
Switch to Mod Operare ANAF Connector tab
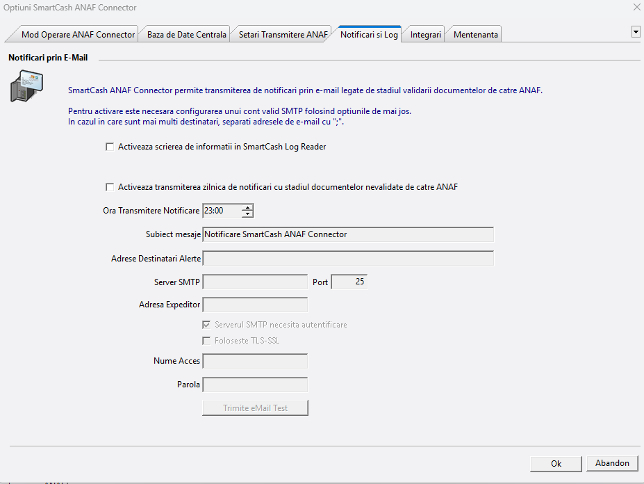78,35
